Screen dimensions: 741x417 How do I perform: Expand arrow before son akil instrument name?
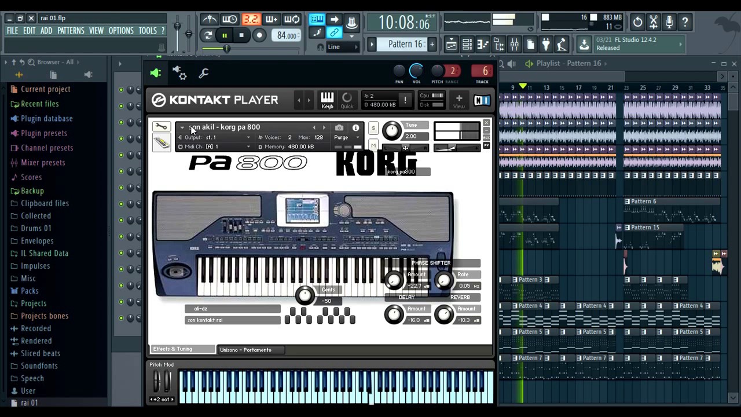click(x=182, y=127)
